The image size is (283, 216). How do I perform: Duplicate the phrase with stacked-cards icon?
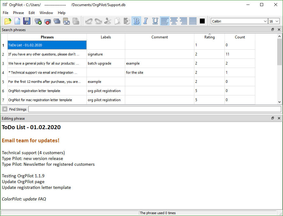57,21
